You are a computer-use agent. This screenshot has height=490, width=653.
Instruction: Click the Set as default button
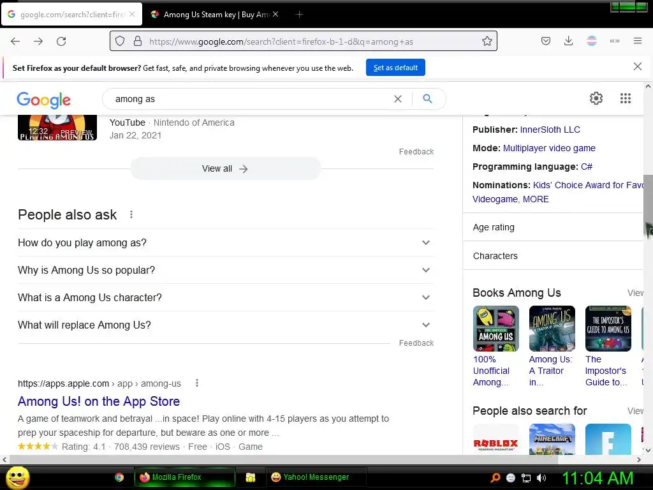coord(395,68)
